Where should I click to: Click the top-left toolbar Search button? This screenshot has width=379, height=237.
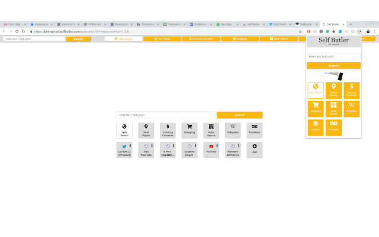pos(78,39)
